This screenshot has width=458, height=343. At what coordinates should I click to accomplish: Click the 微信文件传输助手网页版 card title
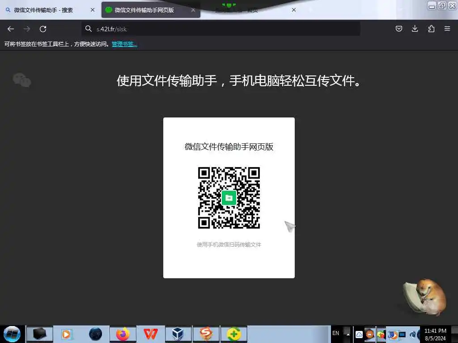[x=229, y=146]
